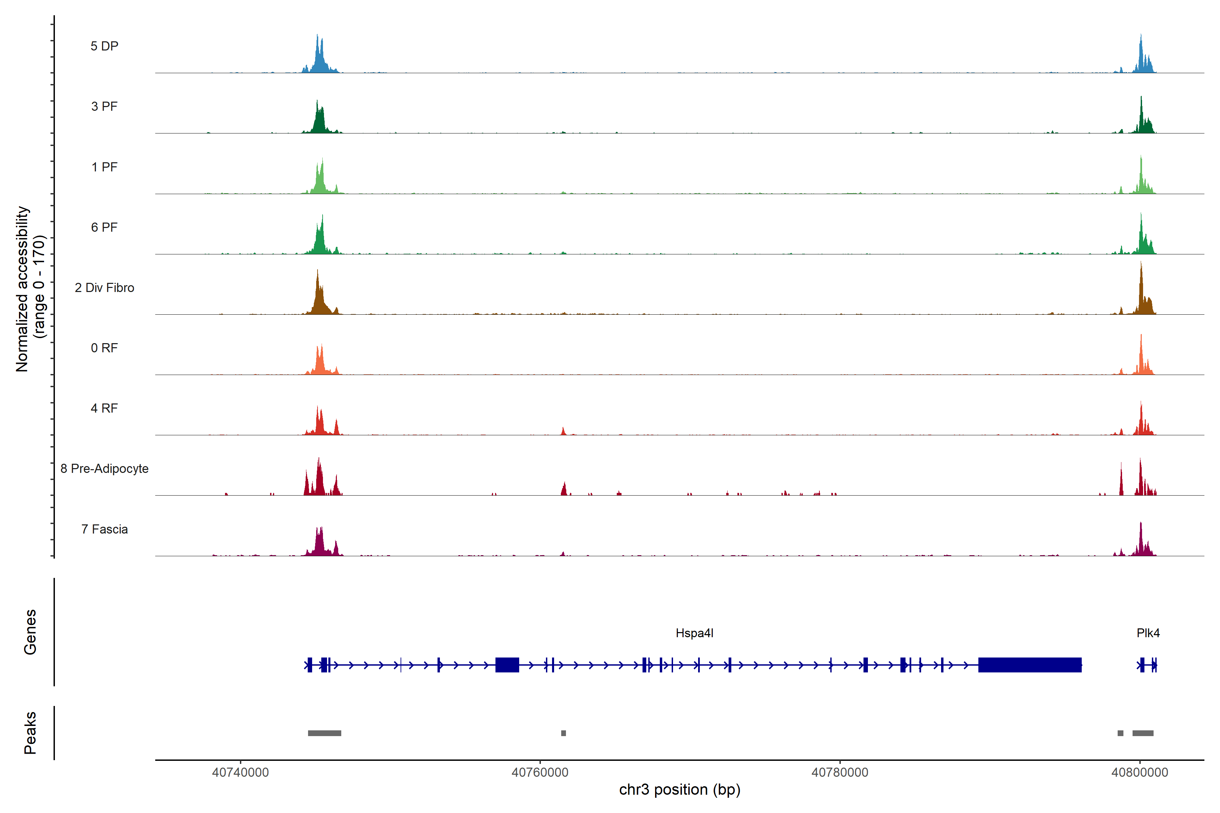Click the Hspa4l gene name label
Image resolution: width=1220 pixels, height=813 pixels.
tap(694, 633)
